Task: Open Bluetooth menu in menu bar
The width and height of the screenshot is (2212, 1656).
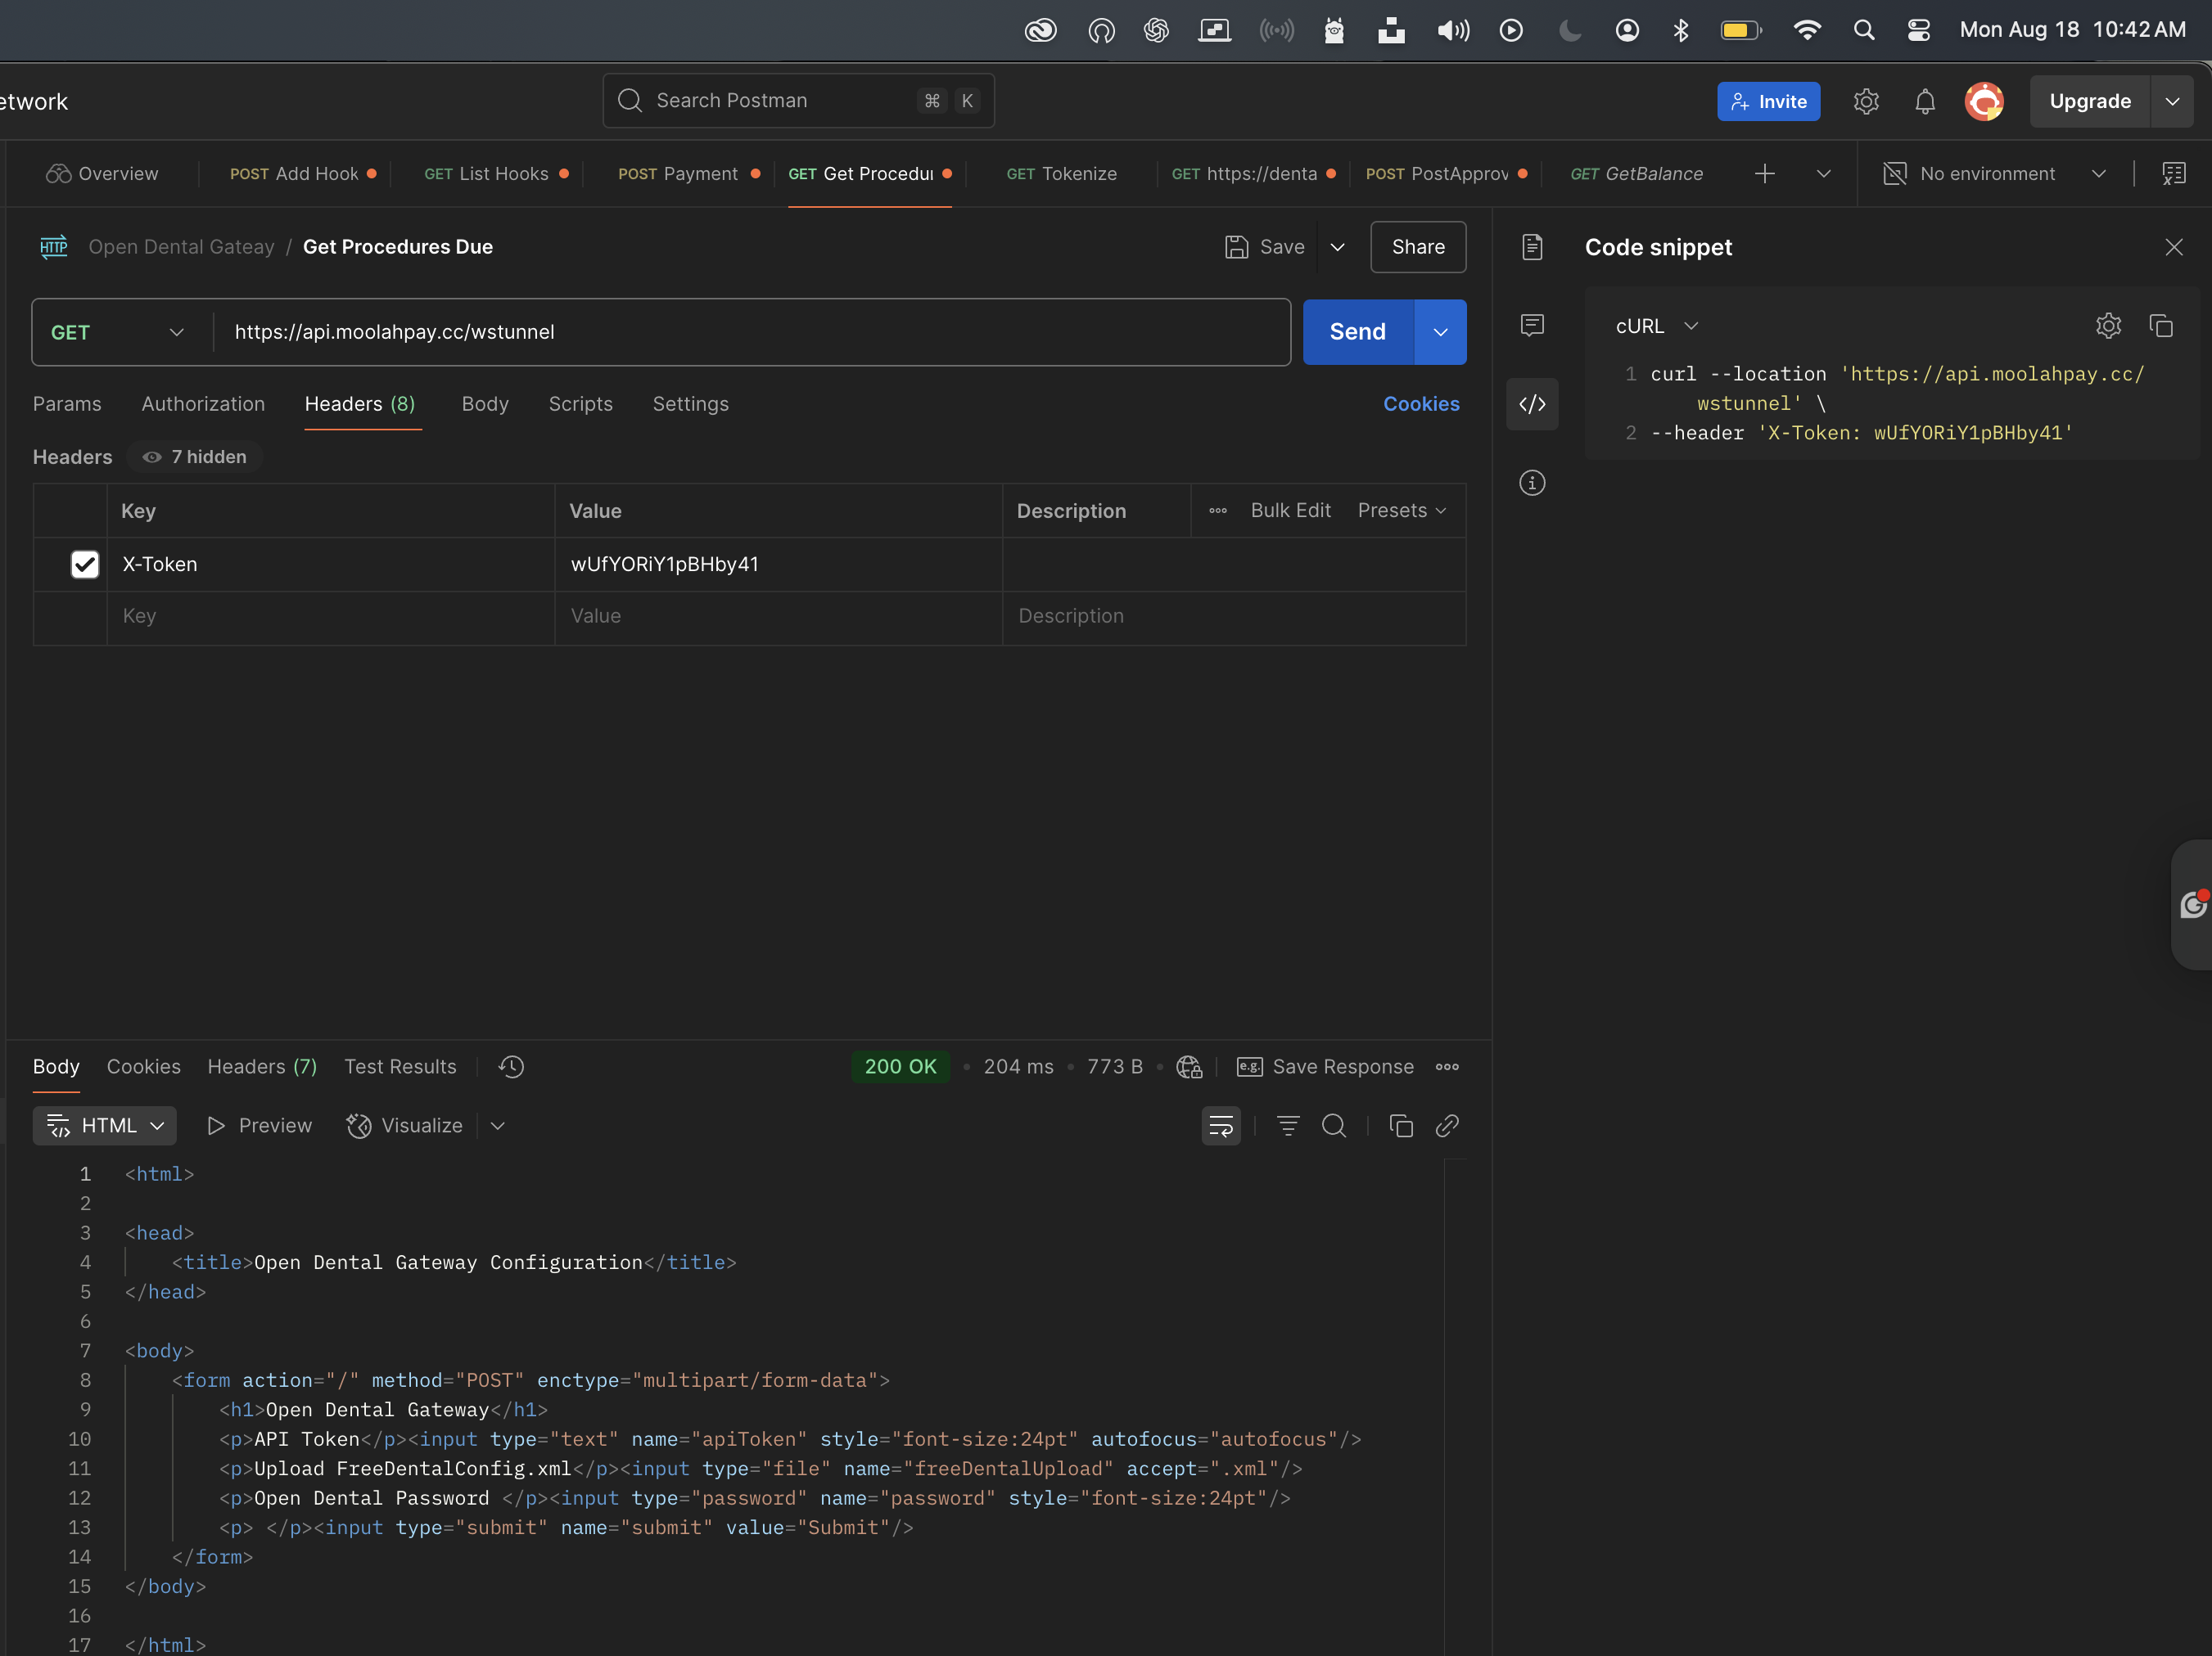Action: click(x=1681, y=30)
